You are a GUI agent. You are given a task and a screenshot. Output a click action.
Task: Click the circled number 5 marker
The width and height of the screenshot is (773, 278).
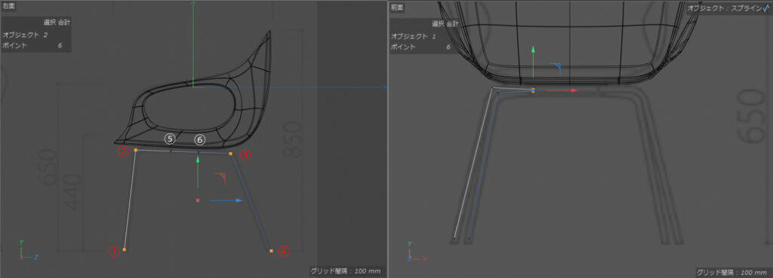[170, 139]
